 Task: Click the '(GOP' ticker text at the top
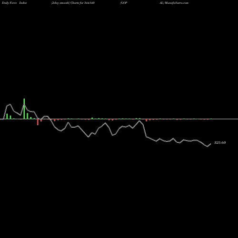point(124,3)
